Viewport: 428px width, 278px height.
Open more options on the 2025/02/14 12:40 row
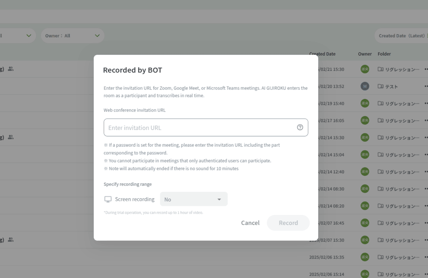(x=426, y=172)
